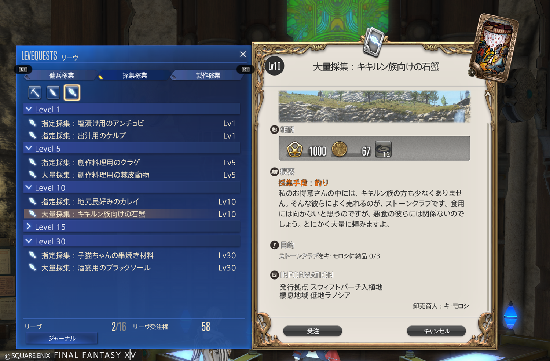550x361 pixels.
Task: Select the Botanist class icon
Action: click(53, 92)
